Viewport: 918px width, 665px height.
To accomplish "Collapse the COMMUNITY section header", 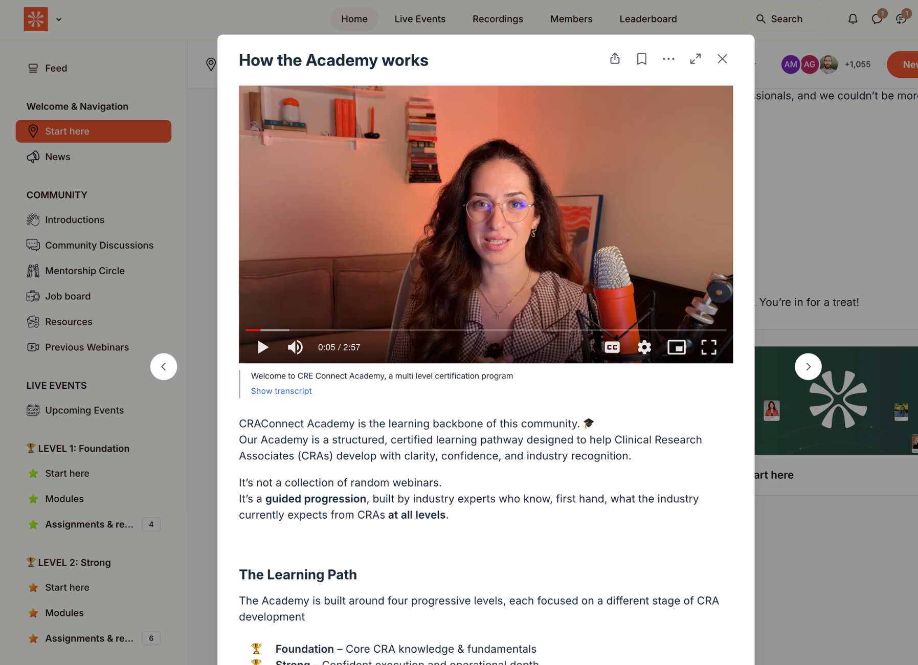I will click(x=57, y=195).
